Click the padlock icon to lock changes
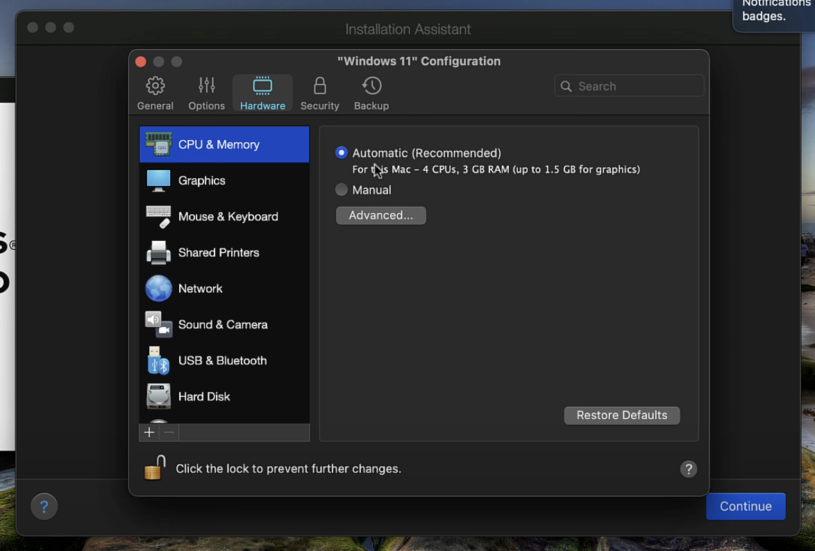Screen dimensions: 815x551 click(x=155, y=468)
